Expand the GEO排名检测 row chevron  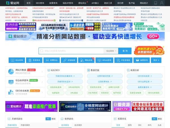coord(42,92)
